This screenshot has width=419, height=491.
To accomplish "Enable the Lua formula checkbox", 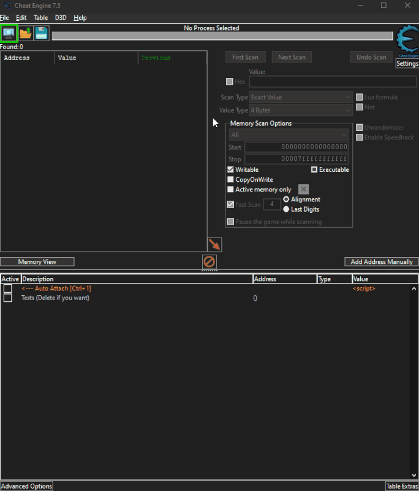I will (x=360, y=97).
